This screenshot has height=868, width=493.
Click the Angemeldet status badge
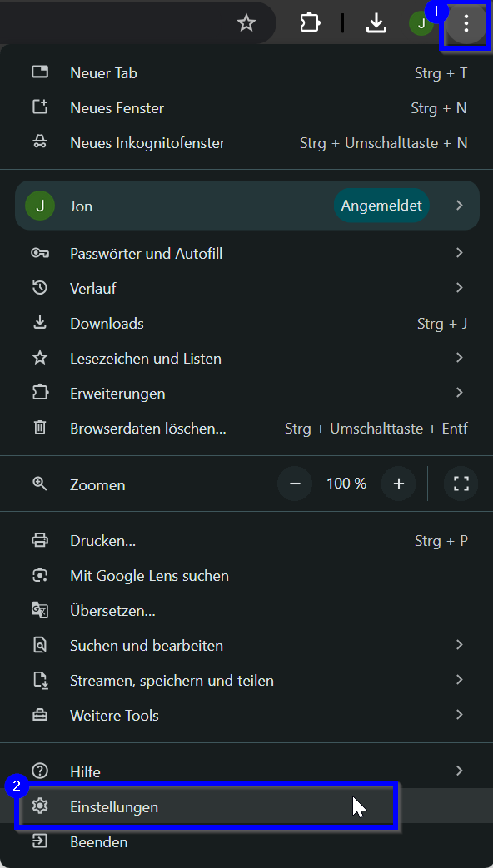381,206
